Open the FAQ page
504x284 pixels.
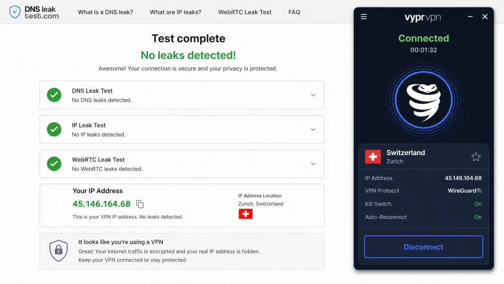pyautogui.click(x=294, y=12)
